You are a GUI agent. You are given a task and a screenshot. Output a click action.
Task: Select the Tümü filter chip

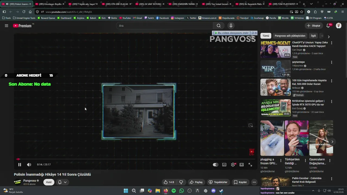click(266, 36)
